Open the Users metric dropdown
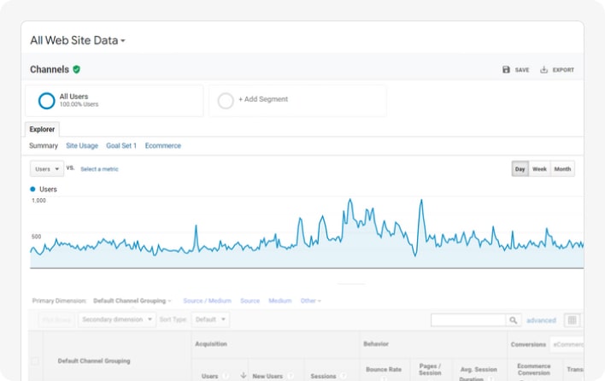 [47, 169]
